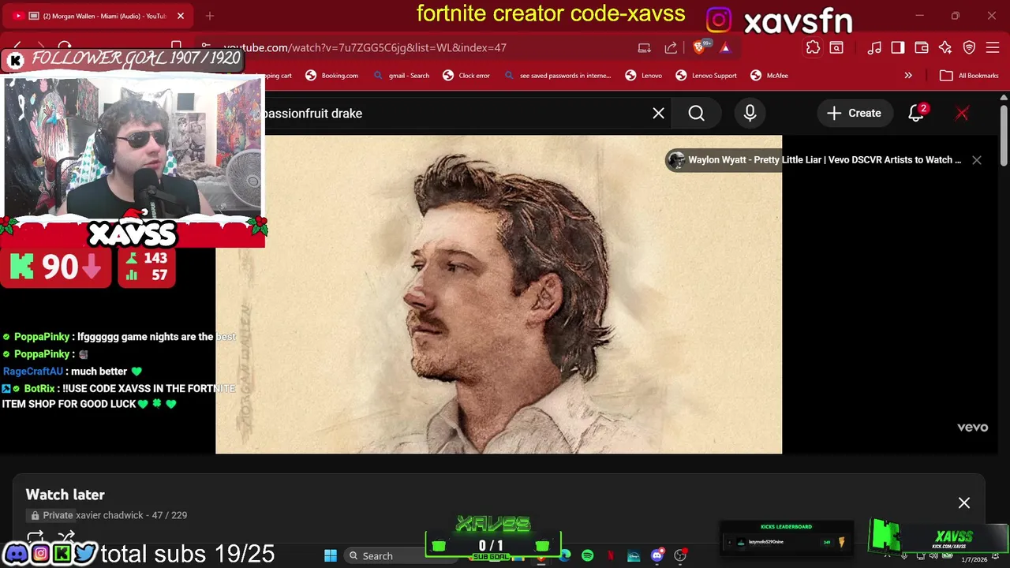Open the Lenovo Support bookmark
This screenshot has height=568, width=1010.
pyautogui.click(x=706, y=76)
